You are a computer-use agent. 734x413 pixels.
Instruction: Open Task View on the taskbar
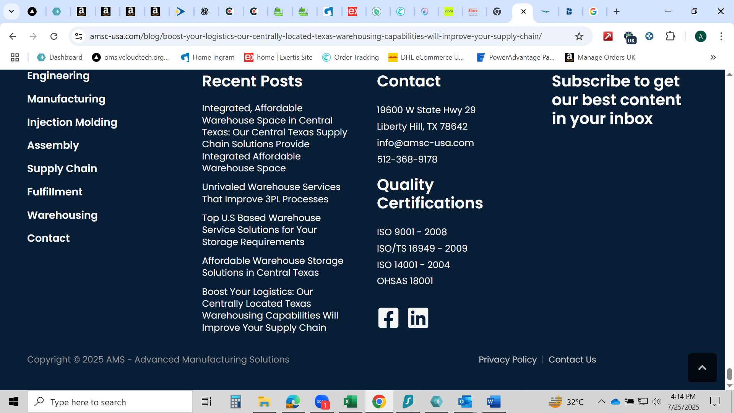[206, 402]
